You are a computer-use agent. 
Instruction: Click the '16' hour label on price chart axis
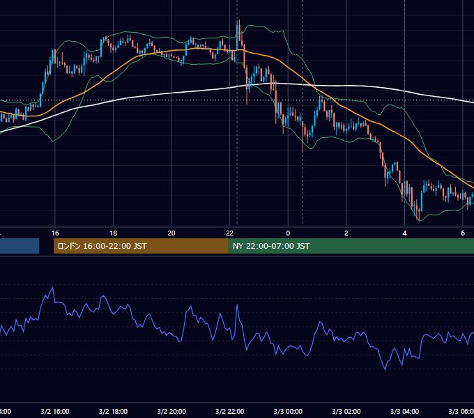point(55,233)
